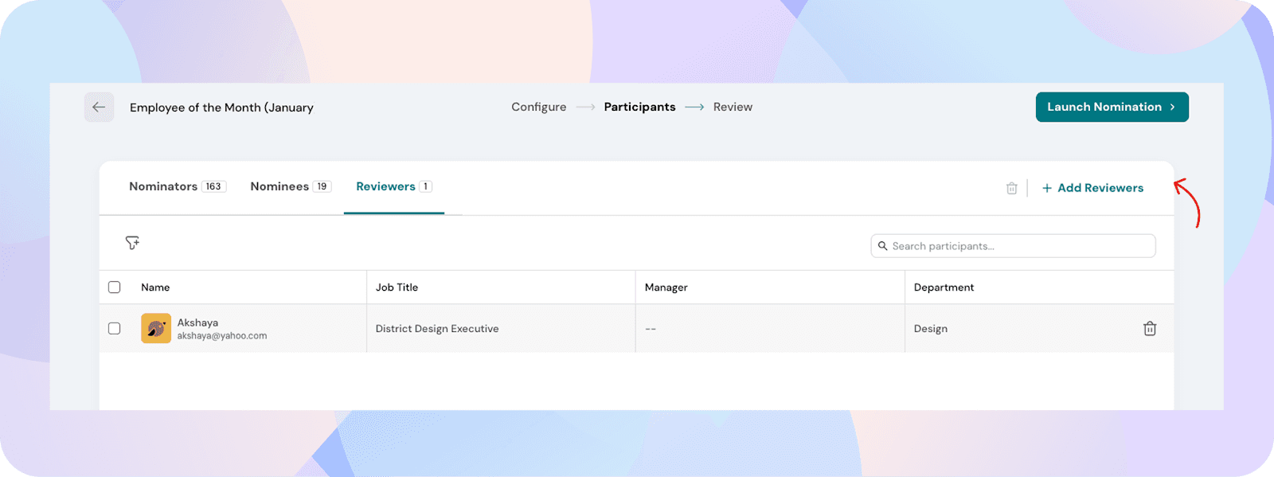Click the Employee of the Month title
The width and height of the screenshot is (1274, 477).
(221, 108)
